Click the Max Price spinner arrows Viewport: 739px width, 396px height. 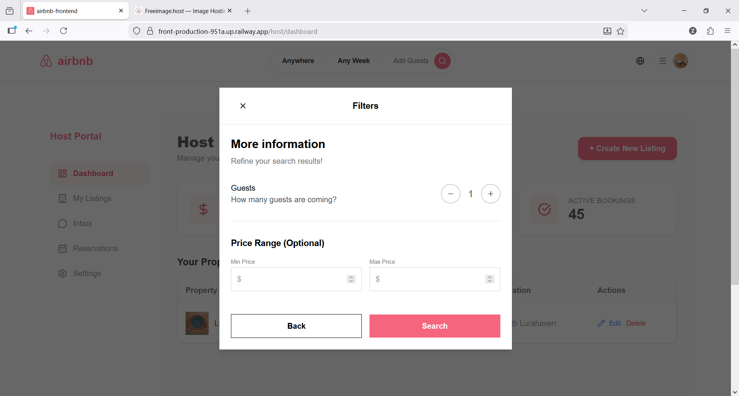490,279
